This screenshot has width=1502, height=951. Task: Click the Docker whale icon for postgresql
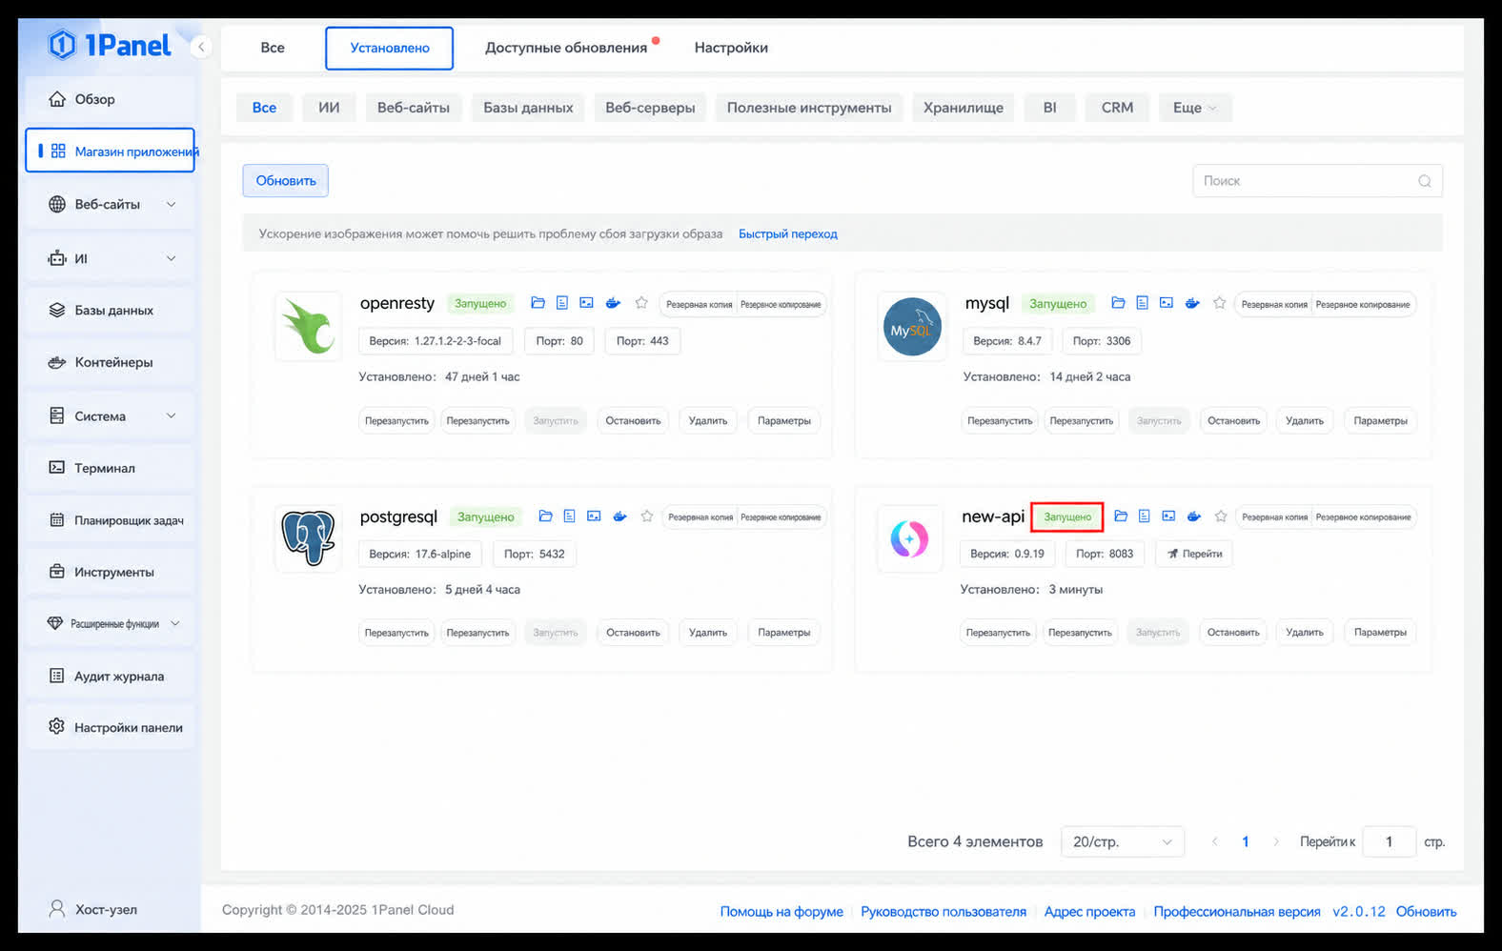coord(620,516)
